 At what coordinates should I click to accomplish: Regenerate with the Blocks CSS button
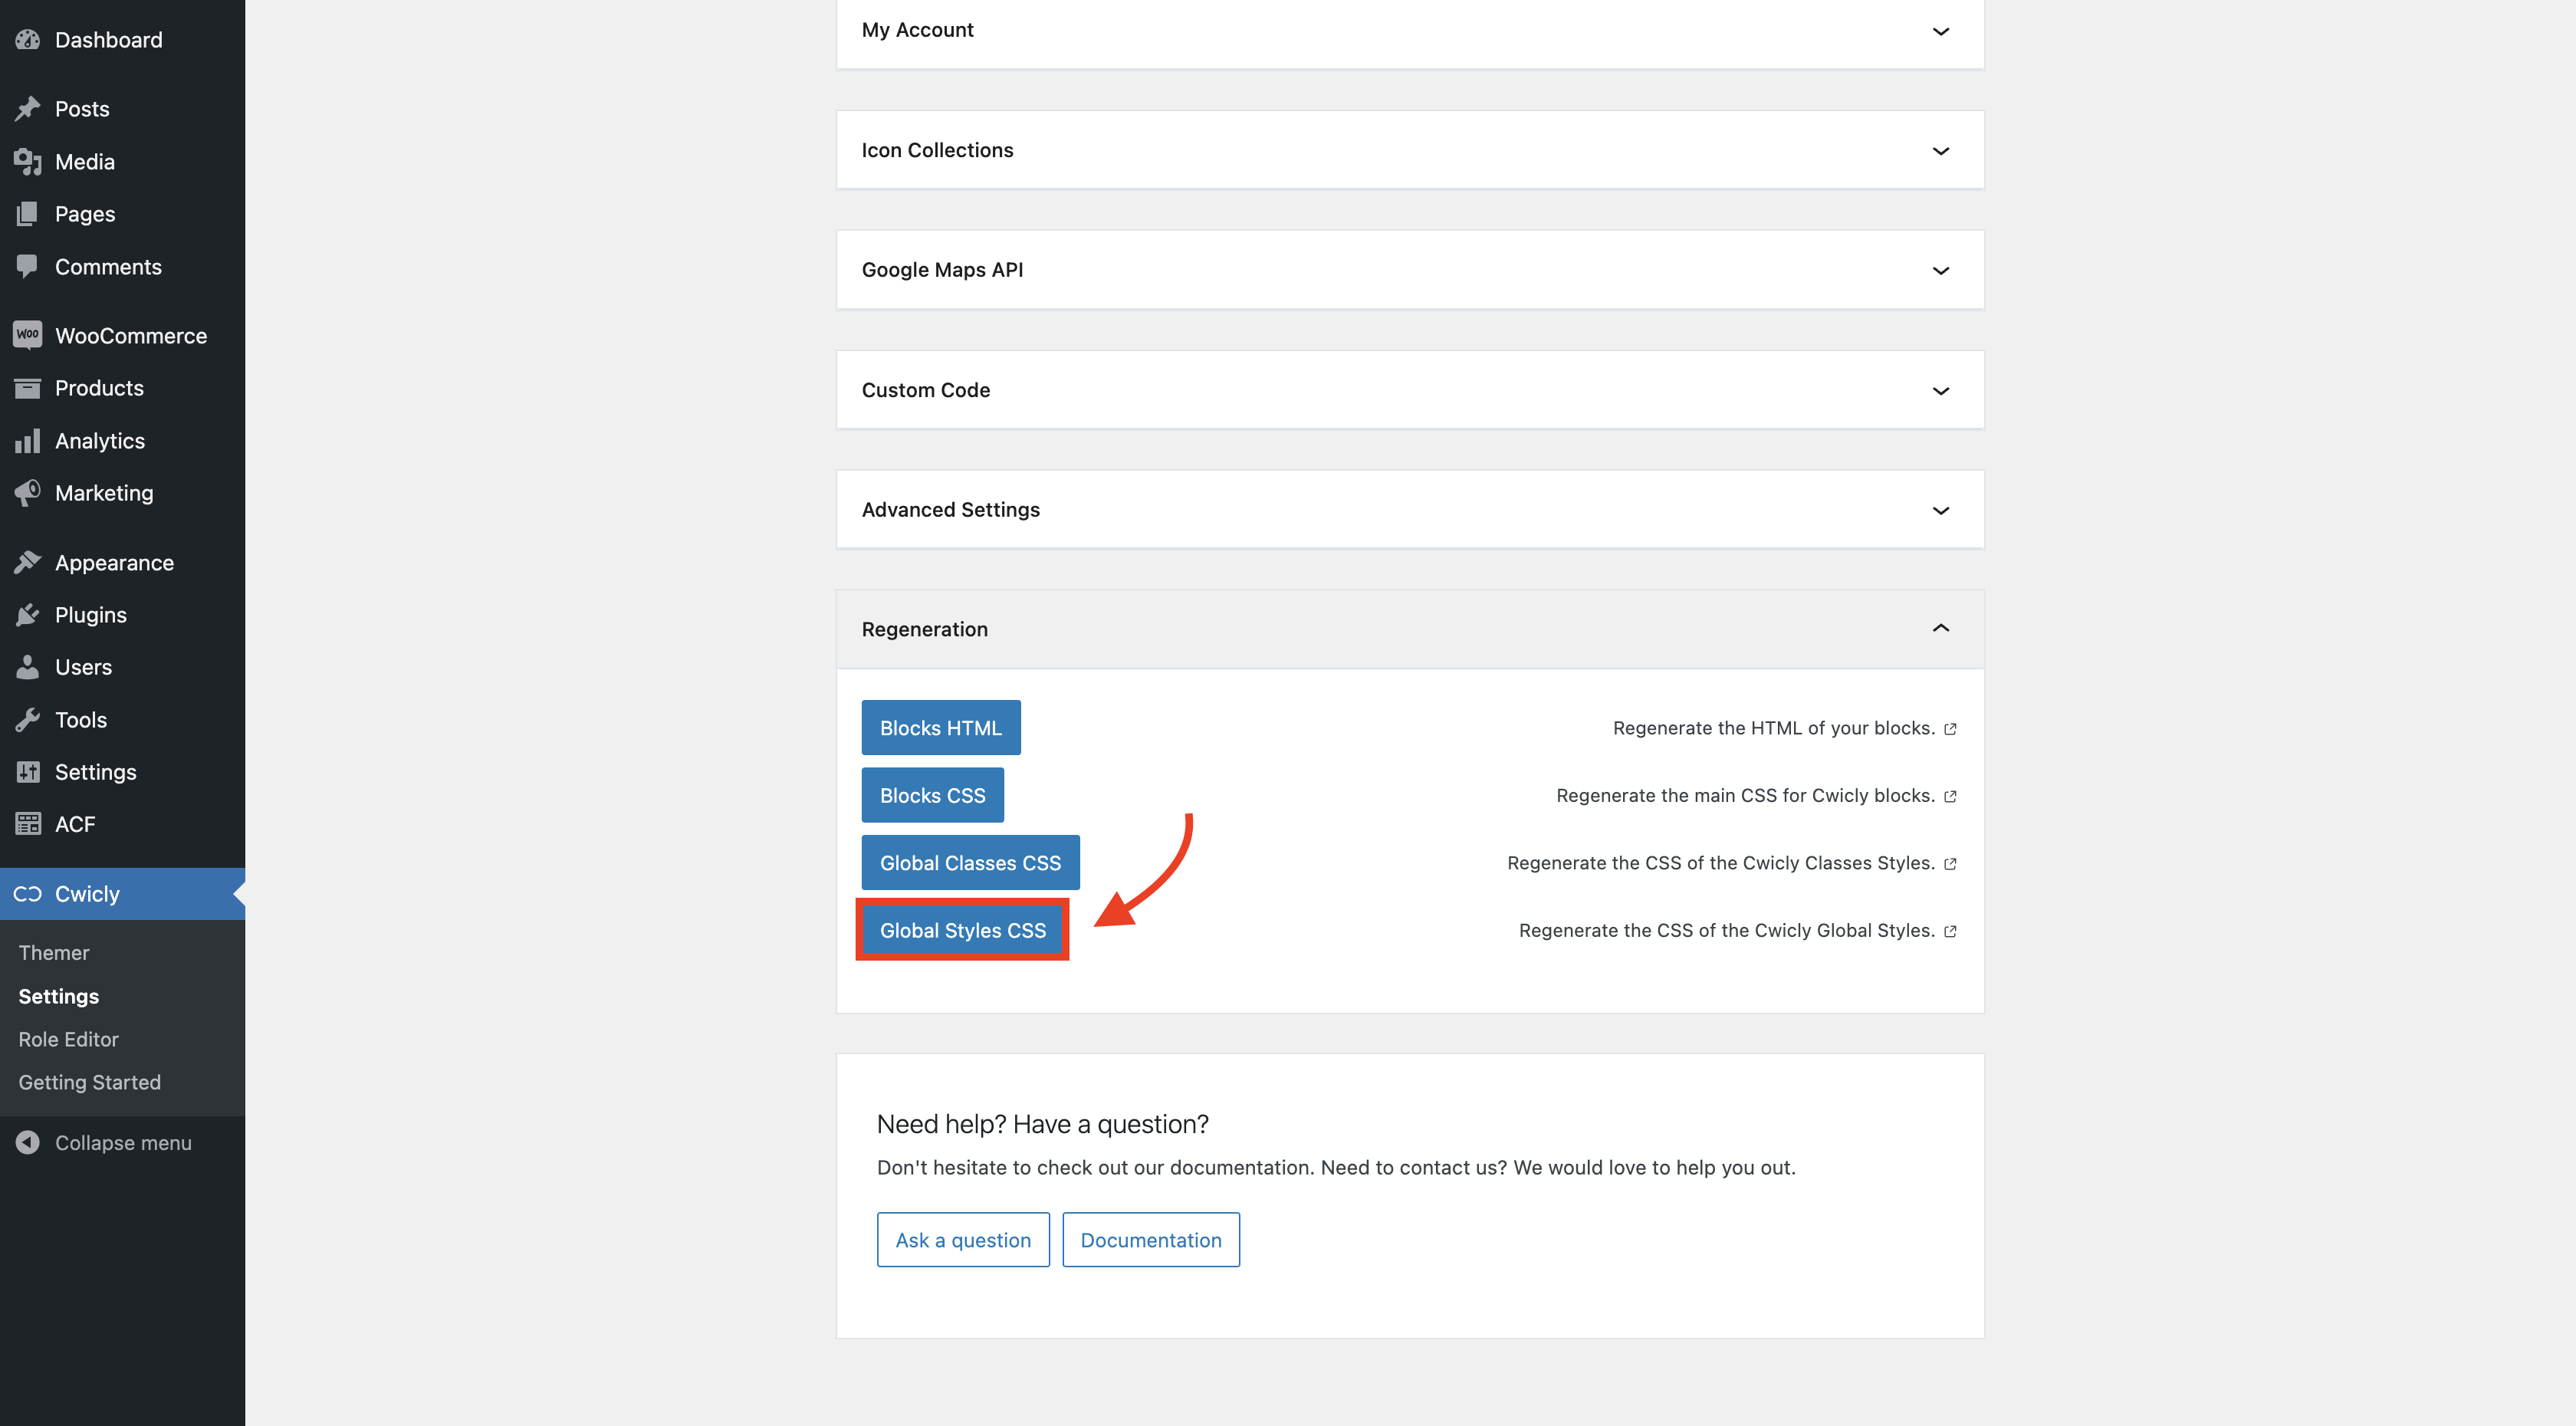pyautogui.click(x=932, y=795)
